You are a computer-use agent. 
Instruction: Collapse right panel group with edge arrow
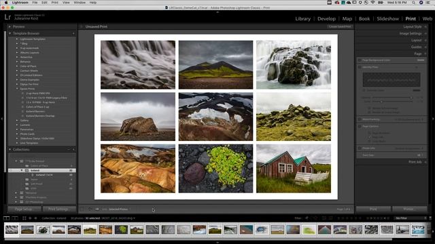tap(433, 119)
